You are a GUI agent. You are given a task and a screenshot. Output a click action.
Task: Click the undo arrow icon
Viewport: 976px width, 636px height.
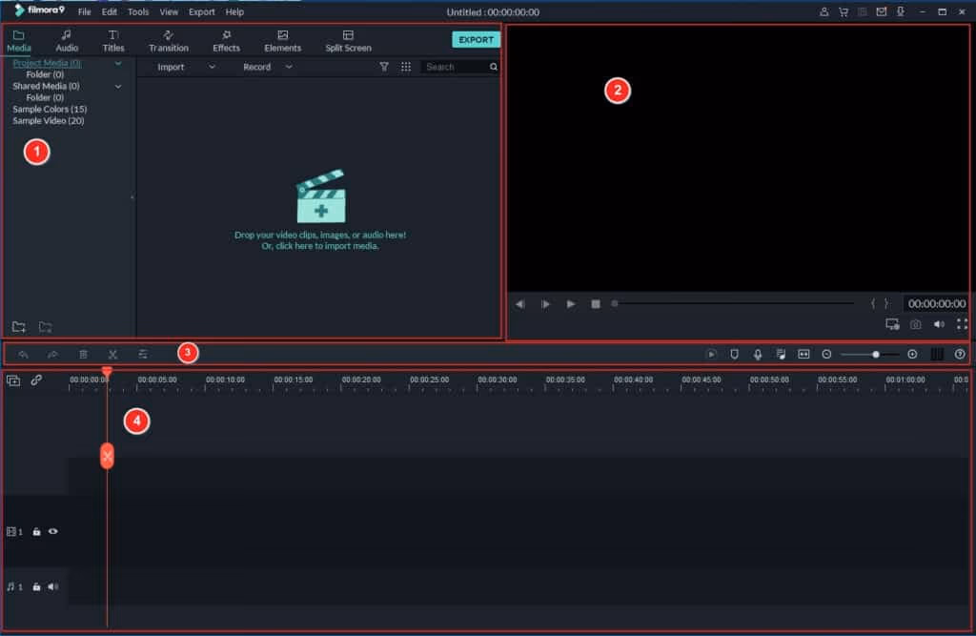[24, 354]
